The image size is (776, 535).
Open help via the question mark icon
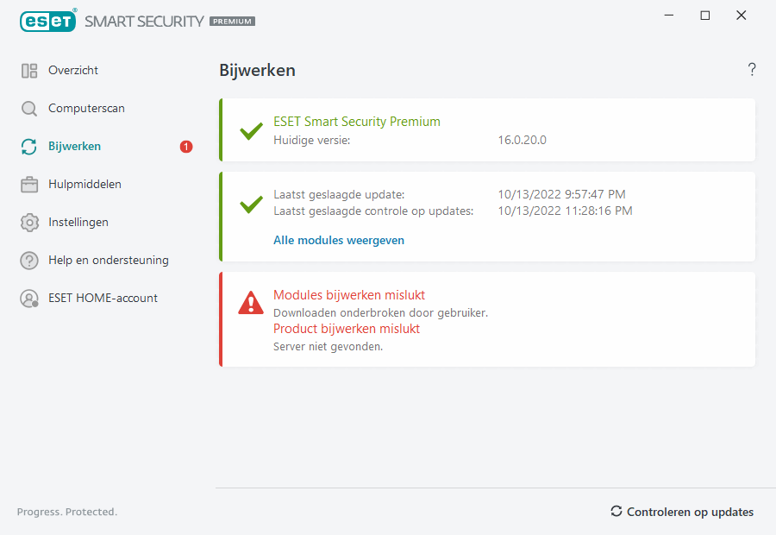point(752,70)
